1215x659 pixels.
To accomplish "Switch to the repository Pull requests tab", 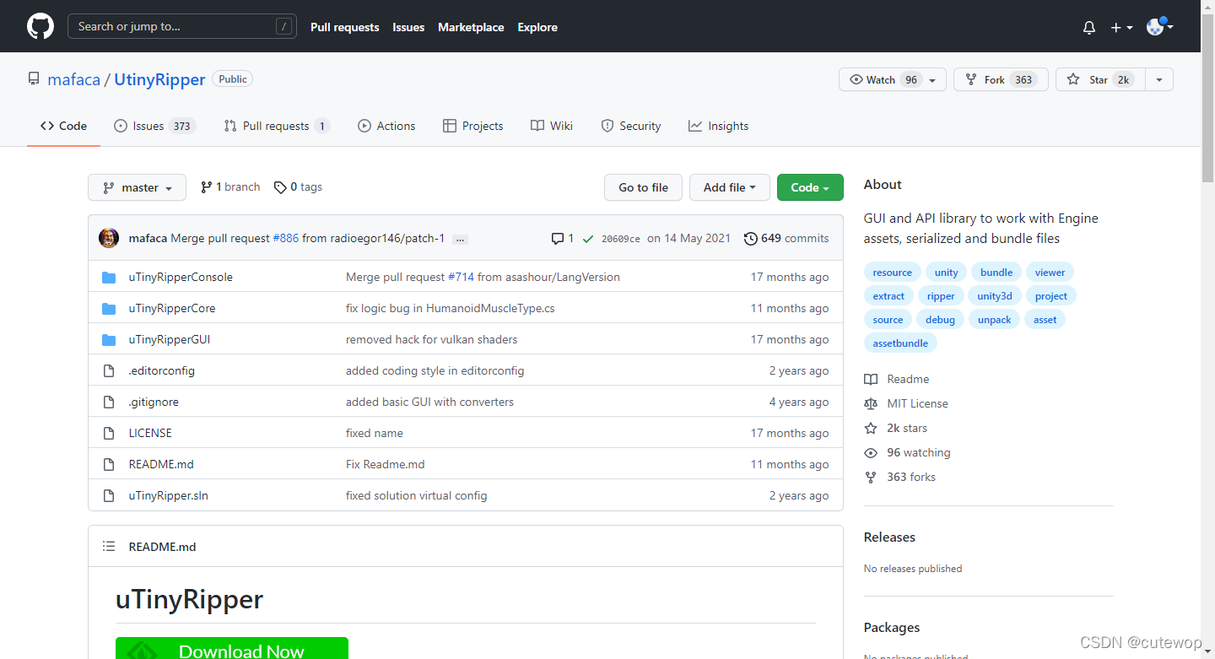I will click(277, 126).
